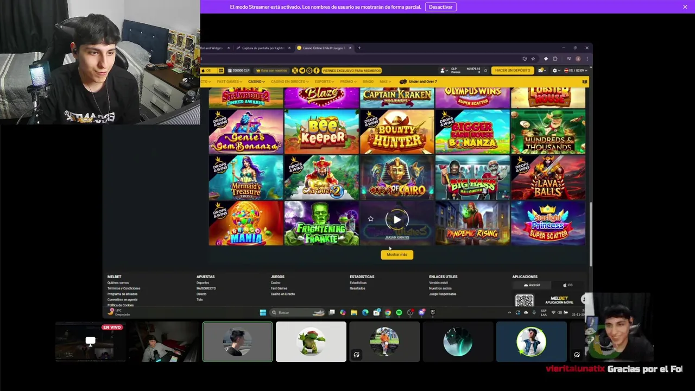Open Términos y Condiciones footer link
This screenshot has width=695, height=391.
124,288
